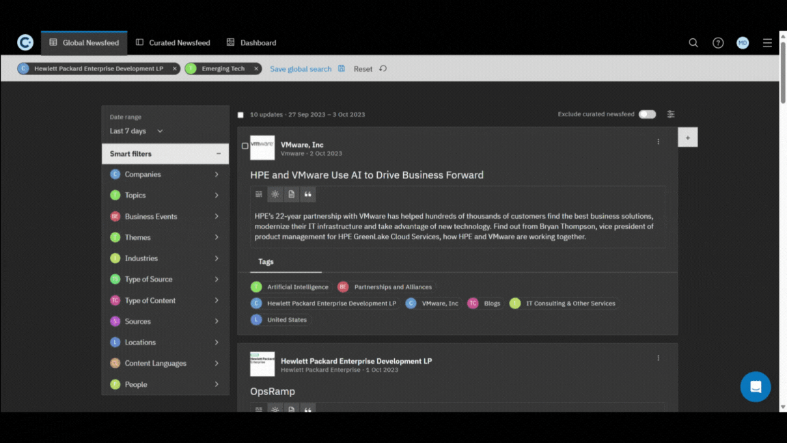Open the search icon in the top bar
The width and height of the screenshot is (787, 443).
point(693,42)
